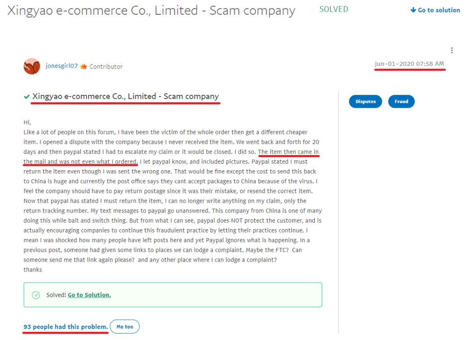This screenshot has width=467, height=340.
Task: Click the green checkmark beside the post title
Action: (x=26, y=97)
